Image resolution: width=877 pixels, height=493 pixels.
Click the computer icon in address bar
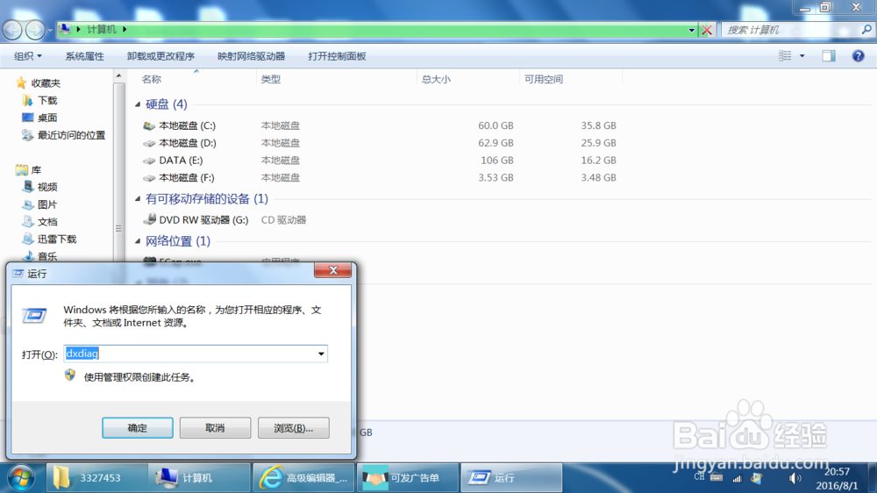[x=65, y=29]
